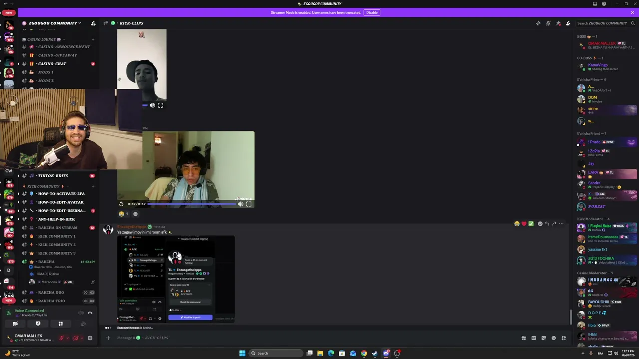Open the casino-announcement channel

pyautogui.click(x=59, y=47)
